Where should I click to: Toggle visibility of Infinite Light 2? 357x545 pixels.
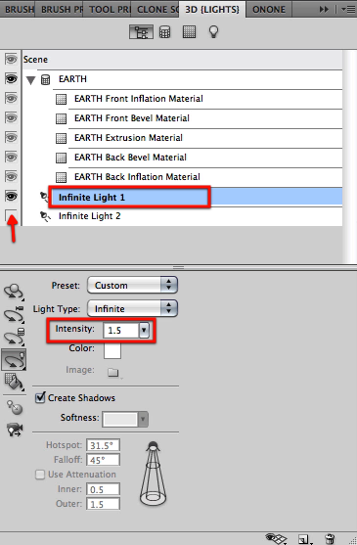pos(11,215)
